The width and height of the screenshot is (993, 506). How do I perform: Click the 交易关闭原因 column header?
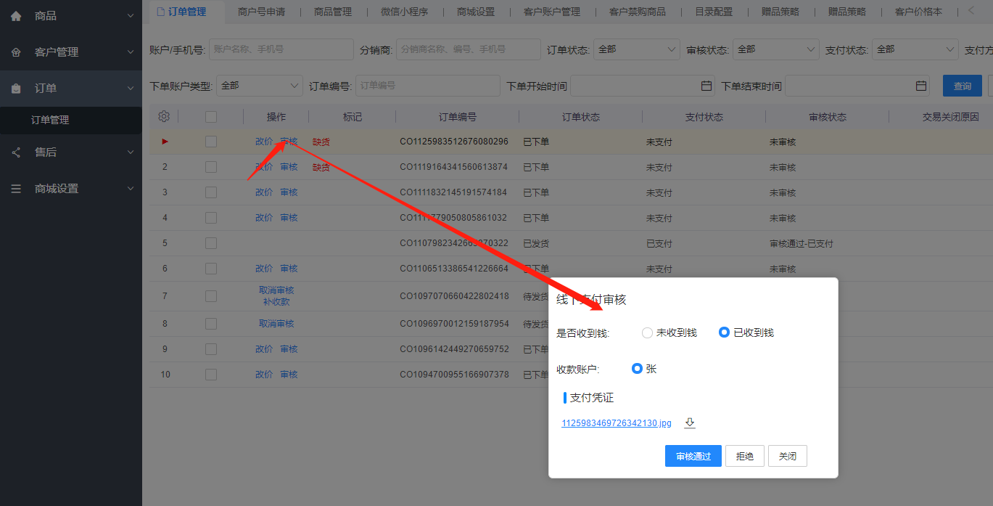(950, 117)
